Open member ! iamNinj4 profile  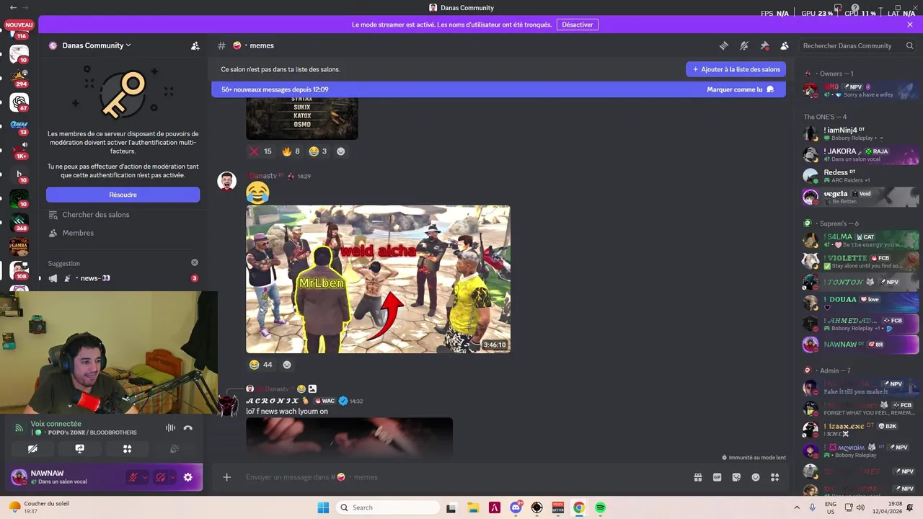coord(860,133)
